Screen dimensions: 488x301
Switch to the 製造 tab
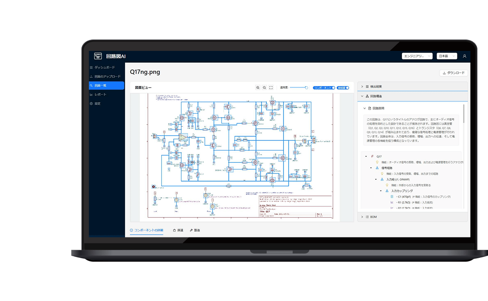click(195, 230)
